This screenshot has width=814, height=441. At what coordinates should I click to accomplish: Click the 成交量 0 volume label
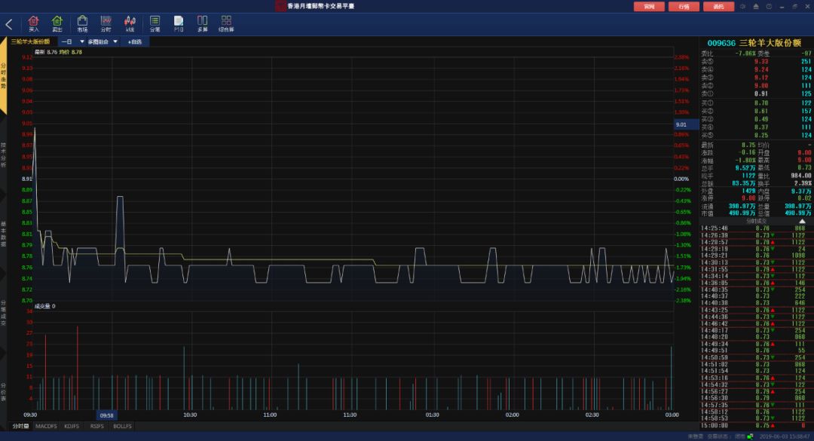pyautogui.click(x=44, y=307)
